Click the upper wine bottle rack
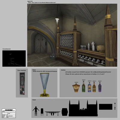Image resolution: width=120 pixels, height=120 pixels. click(x=67, y=41)
